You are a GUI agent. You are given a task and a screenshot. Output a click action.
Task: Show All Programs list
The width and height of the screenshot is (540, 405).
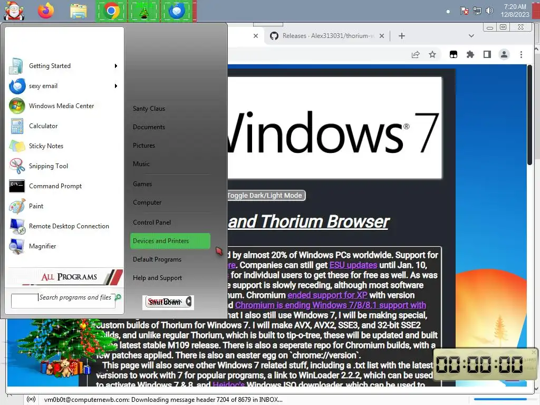click(x=65, y=277)
